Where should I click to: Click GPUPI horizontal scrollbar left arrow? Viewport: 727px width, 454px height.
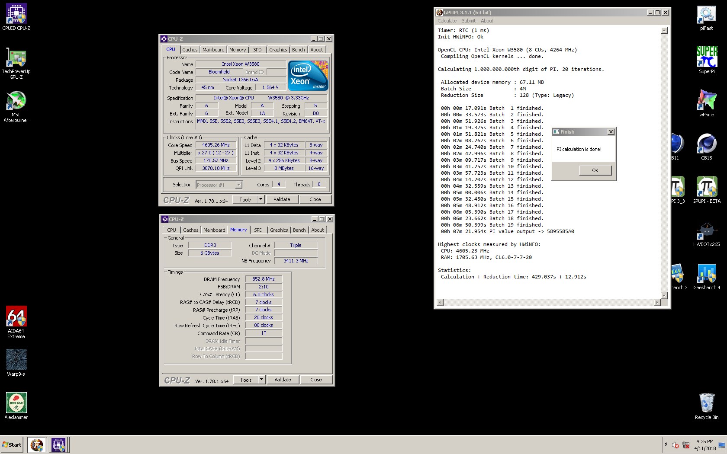pos(440,303)
